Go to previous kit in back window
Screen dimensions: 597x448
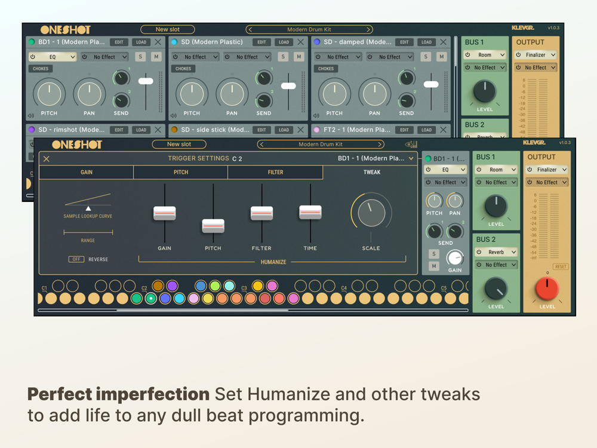coord(250,29)
